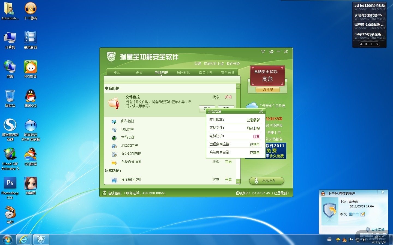Select the 程序联网控制 icon

pyautogui.click(x=114, y=180)
